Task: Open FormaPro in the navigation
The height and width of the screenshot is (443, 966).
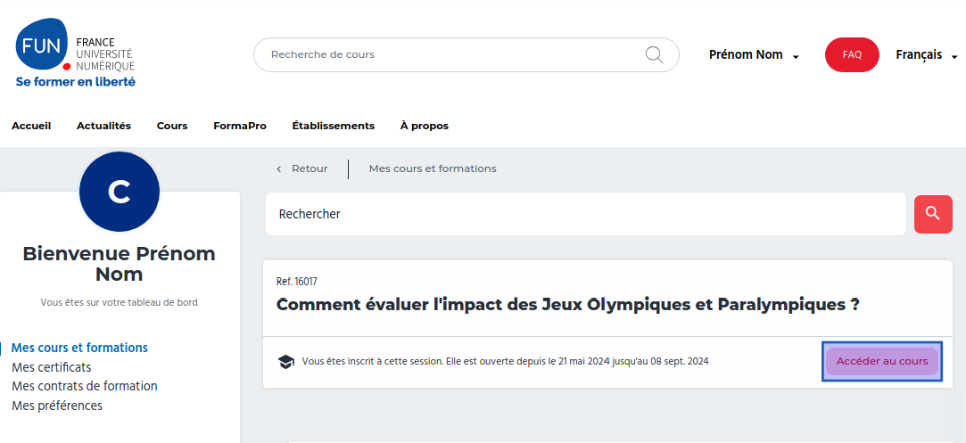Action: (x=240, y=126)
